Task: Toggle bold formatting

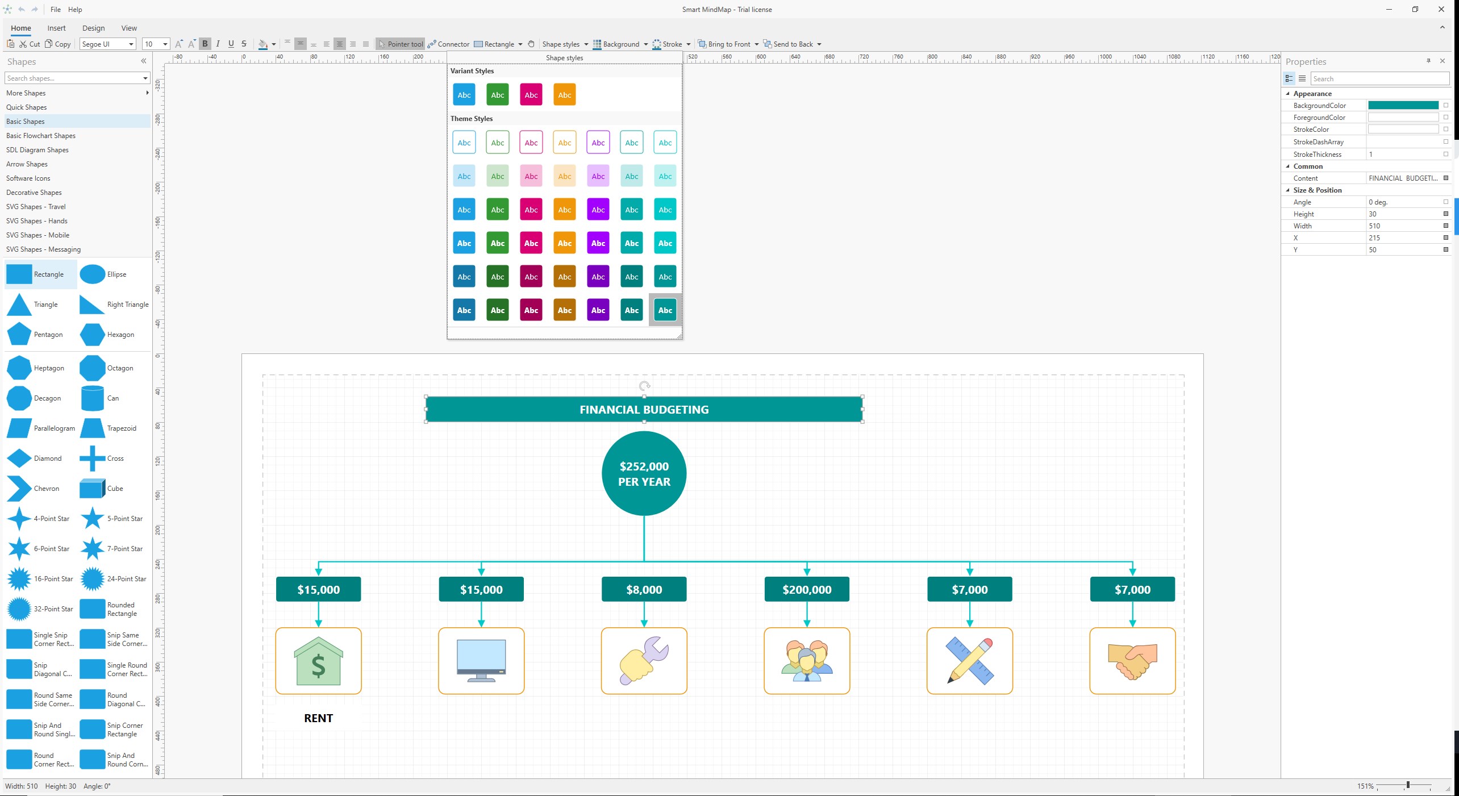Action: [x=205, y=44]
